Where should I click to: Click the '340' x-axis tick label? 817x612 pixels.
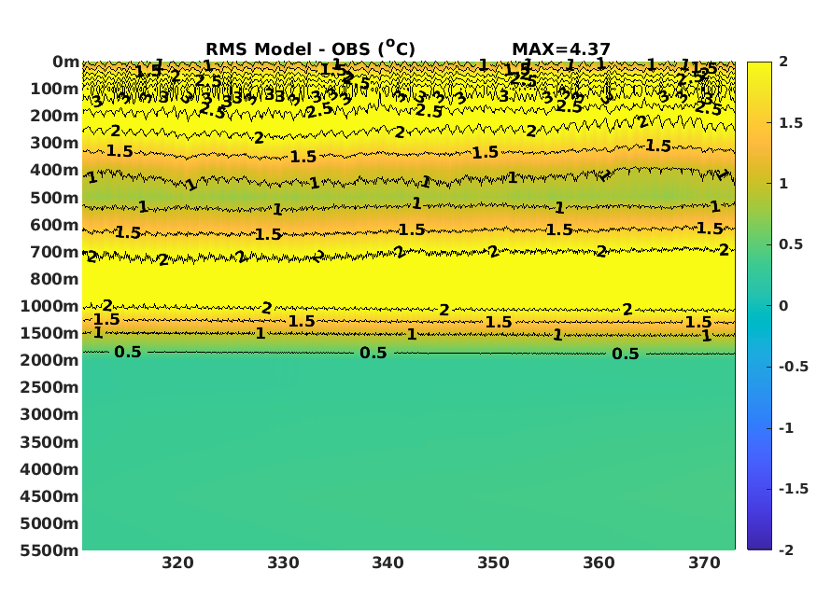pyautogui.click(x=387, y=563)
